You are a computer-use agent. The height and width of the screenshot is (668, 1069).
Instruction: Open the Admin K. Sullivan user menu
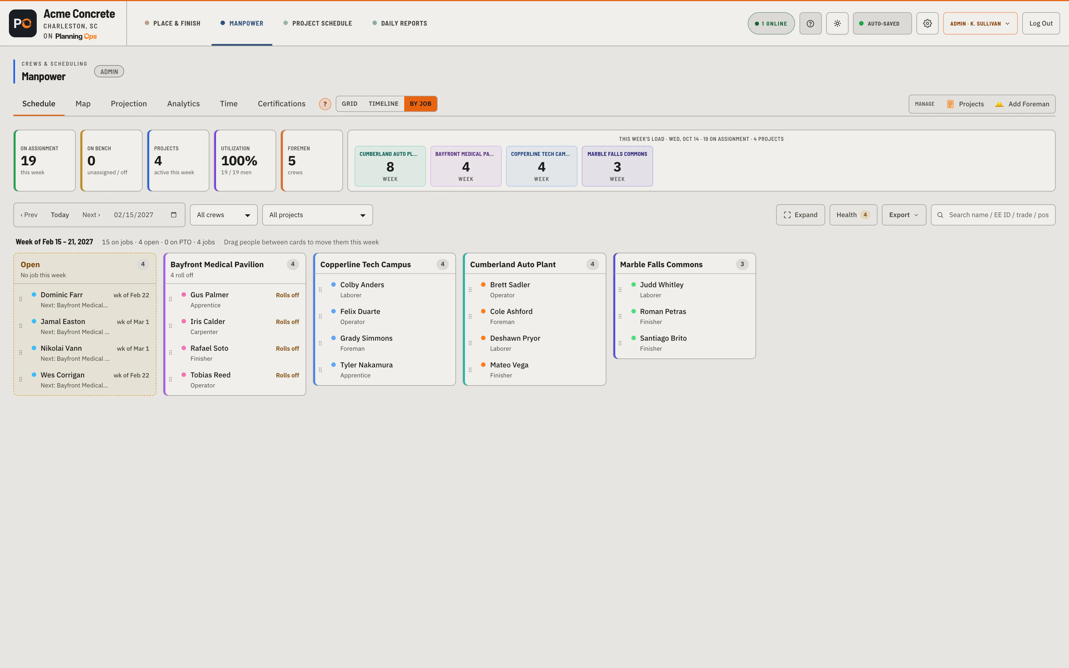tap(980, 23)
